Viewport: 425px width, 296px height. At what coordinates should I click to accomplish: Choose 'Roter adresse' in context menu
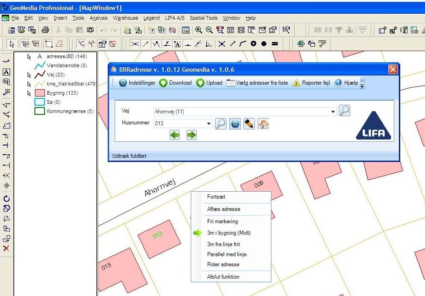(x=231, y=264)
